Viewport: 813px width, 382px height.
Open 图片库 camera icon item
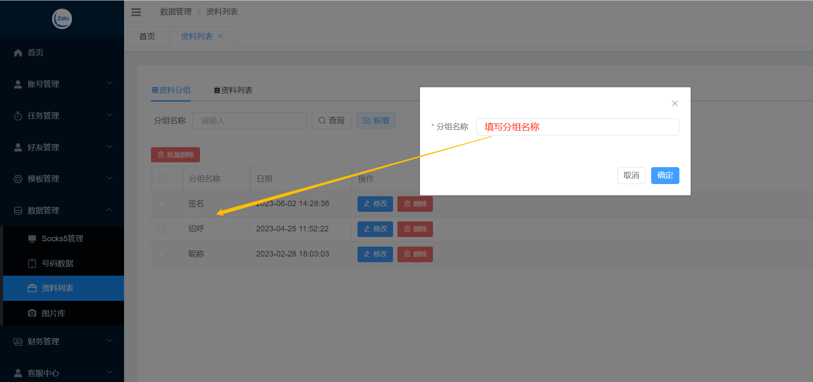tap(32, 313)
